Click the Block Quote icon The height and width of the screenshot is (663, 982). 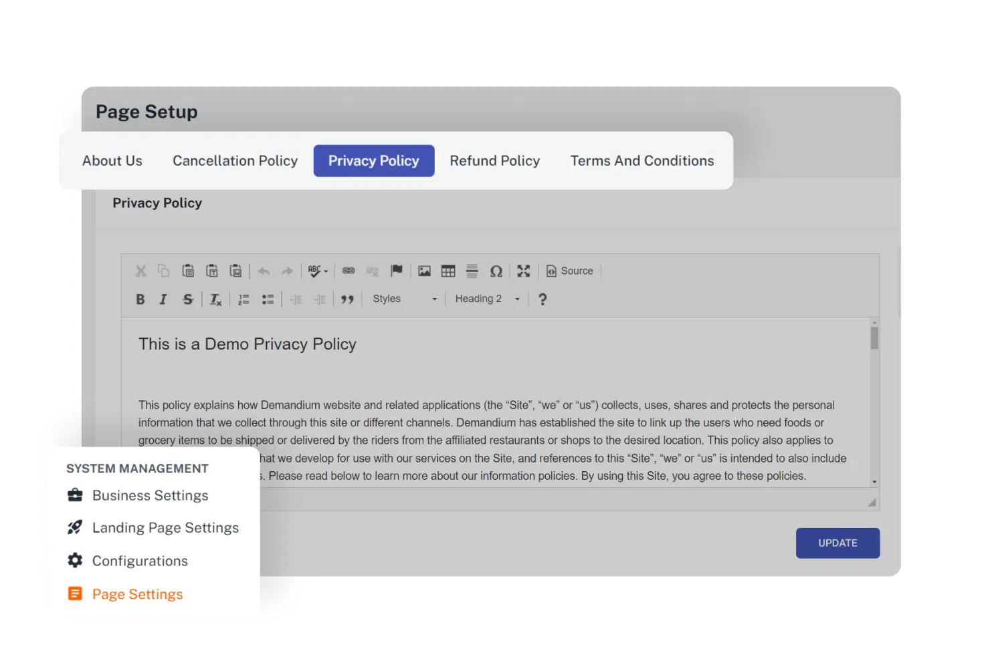coord(347,299)
